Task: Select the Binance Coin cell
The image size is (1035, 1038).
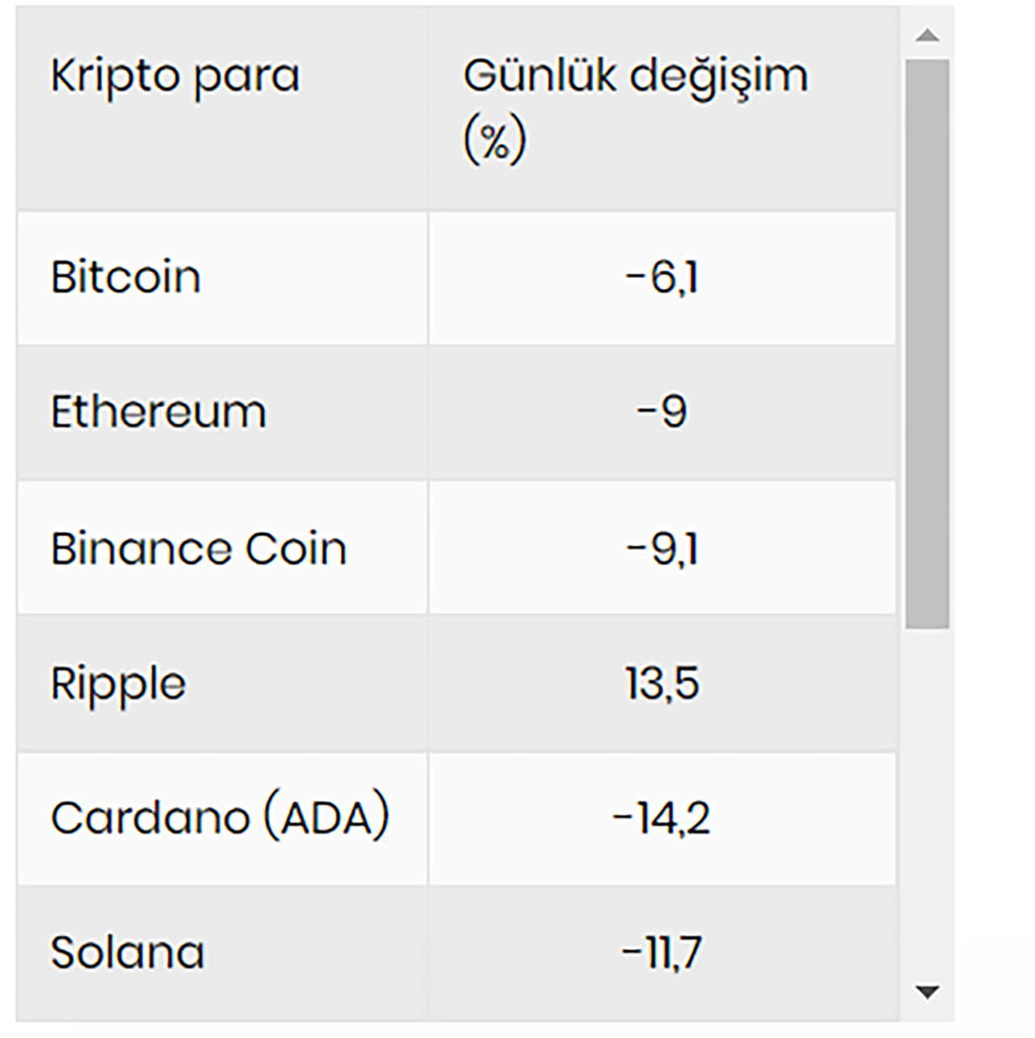Action: click(x=199, y=549)
